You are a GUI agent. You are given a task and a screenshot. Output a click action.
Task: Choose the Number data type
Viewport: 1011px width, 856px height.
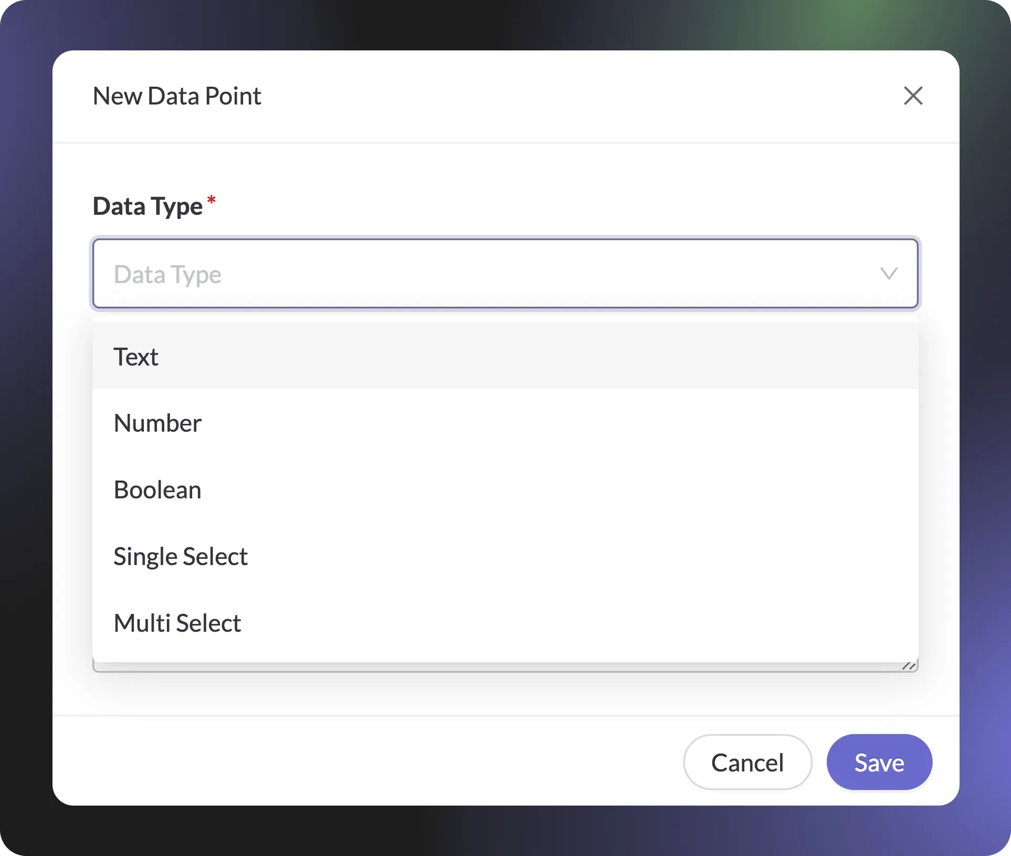point(505,423)
